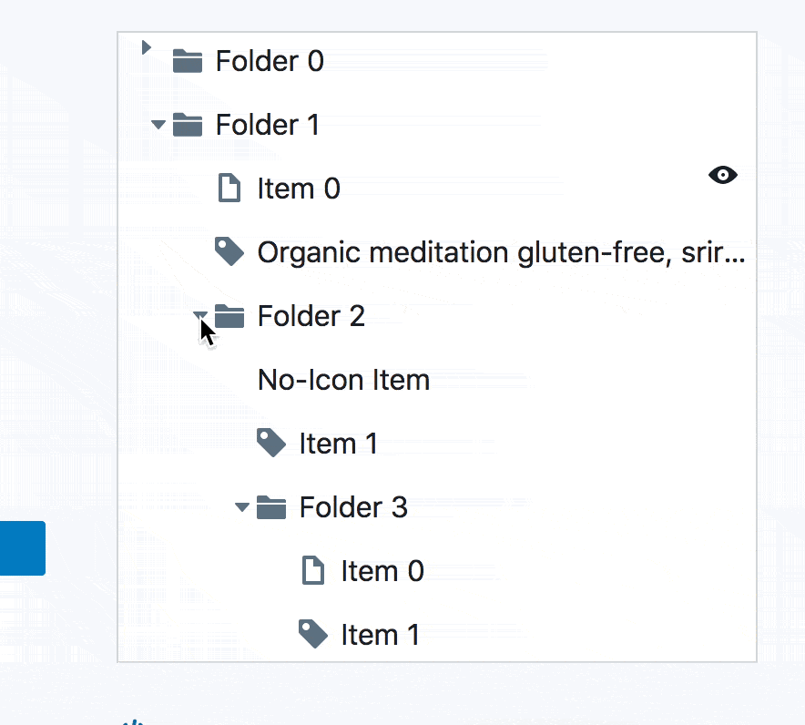Viewport: 805px width, 725px height.
Task: Click the blue rectangle on the left edge
Action: (22, 547)
